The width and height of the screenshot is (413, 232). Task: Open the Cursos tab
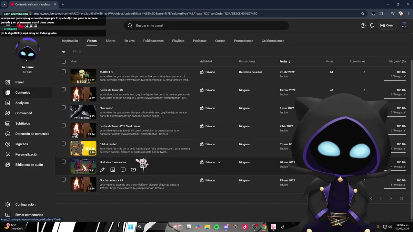click(x=220, y=41)
